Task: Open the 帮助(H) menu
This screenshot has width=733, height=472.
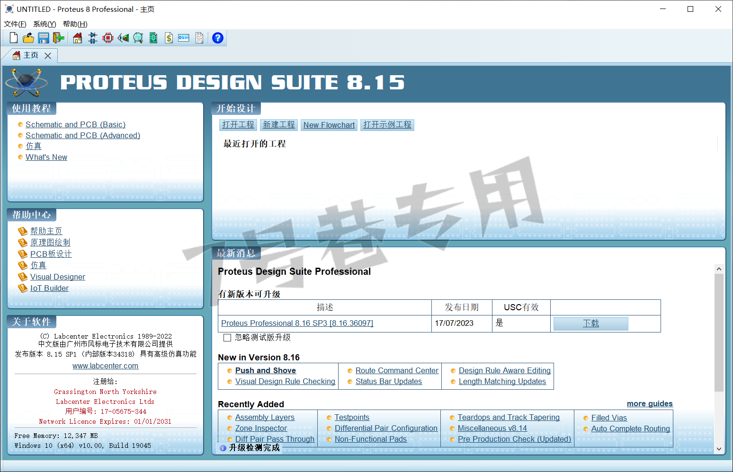Action: [75, 24]
